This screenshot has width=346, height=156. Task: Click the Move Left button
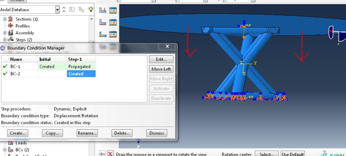click(161, 69)
